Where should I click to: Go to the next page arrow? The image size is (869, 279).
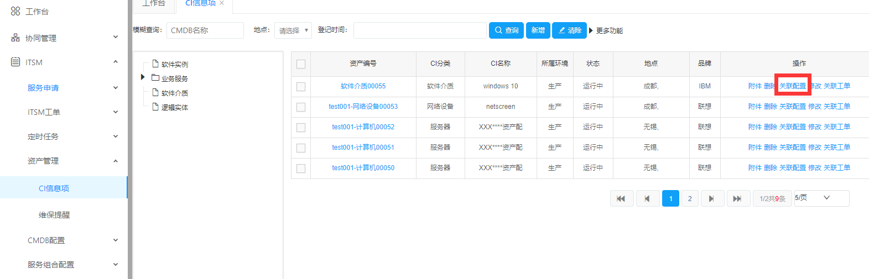click(x=712, y=198)
